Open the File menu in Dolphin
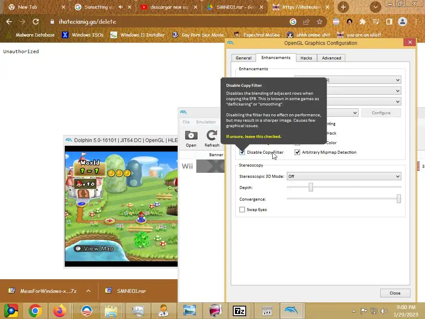The image size is (425, 319). pos(186,122)
